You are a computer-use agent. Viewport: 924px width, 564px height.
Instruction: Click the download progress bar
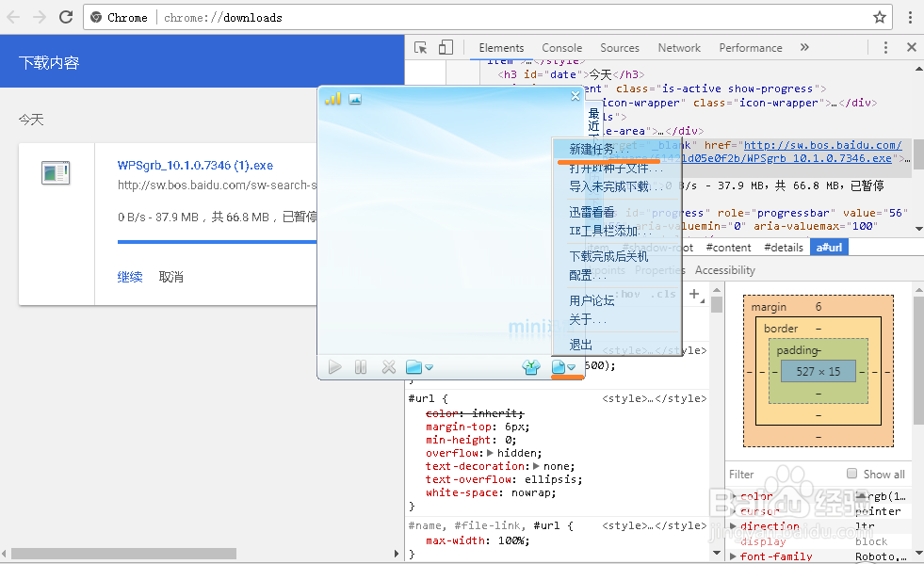(x=217, y=242)
